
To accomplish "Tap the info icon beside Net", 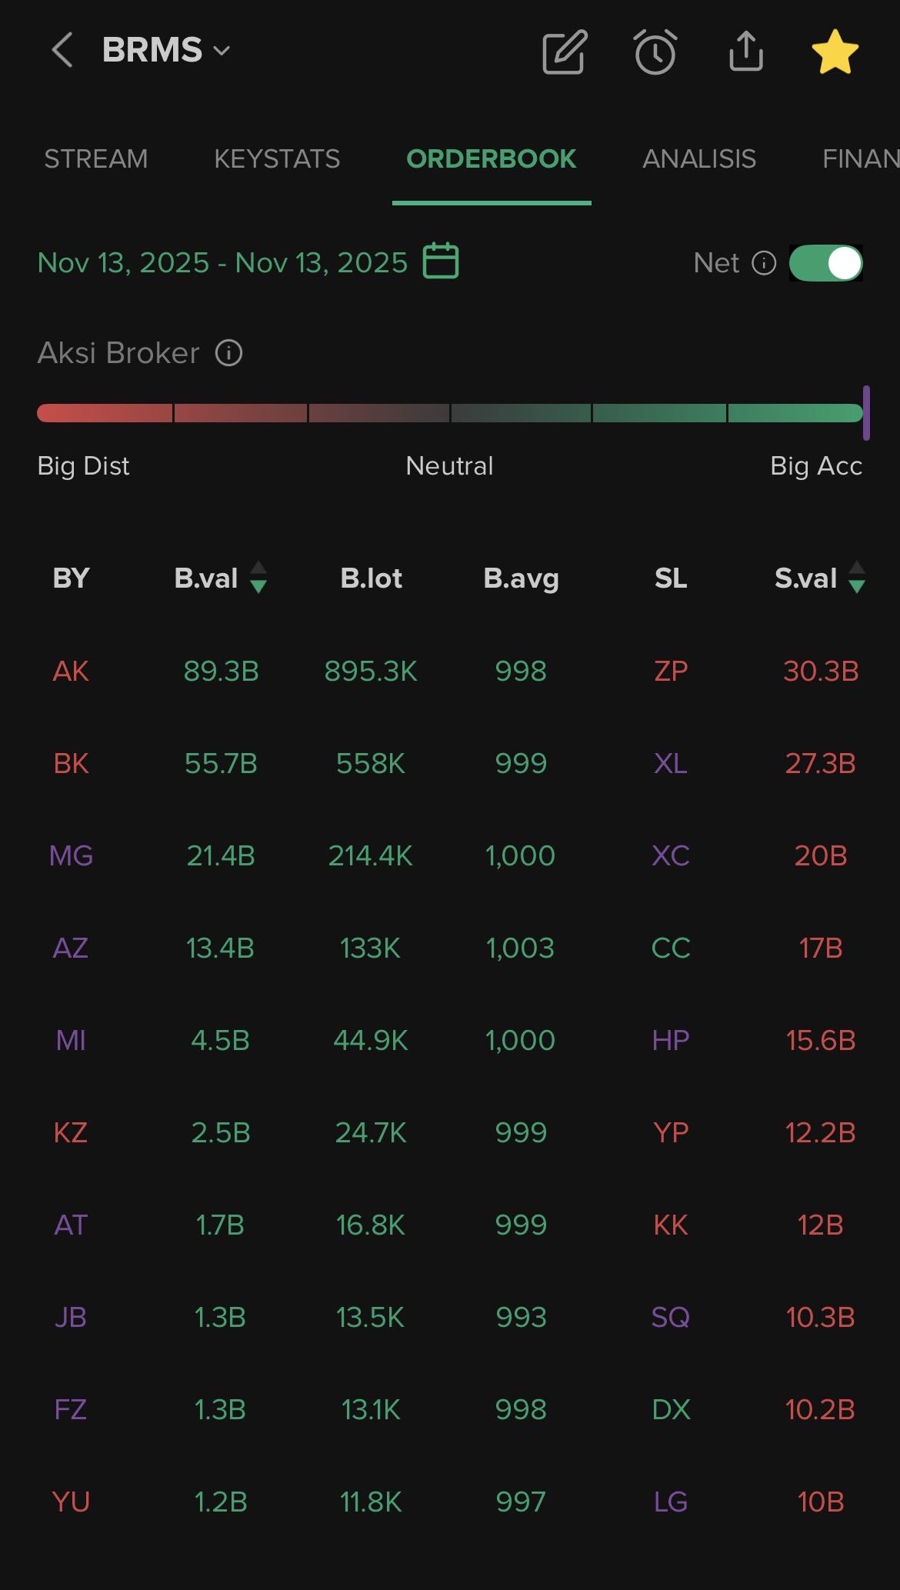I will [x=764, y=263].
